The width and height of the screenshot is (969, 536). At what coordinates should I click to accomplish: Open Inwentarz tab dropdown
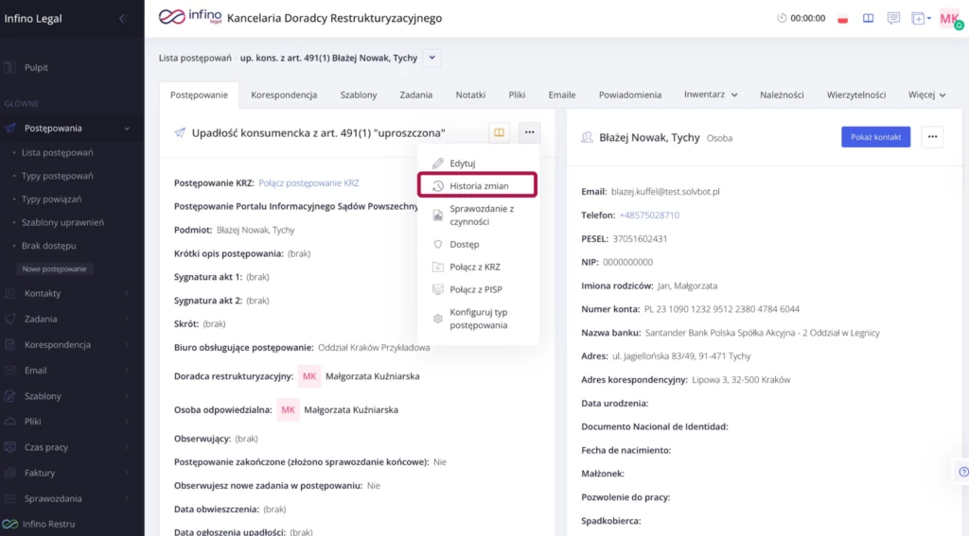(x=711, y=95)
